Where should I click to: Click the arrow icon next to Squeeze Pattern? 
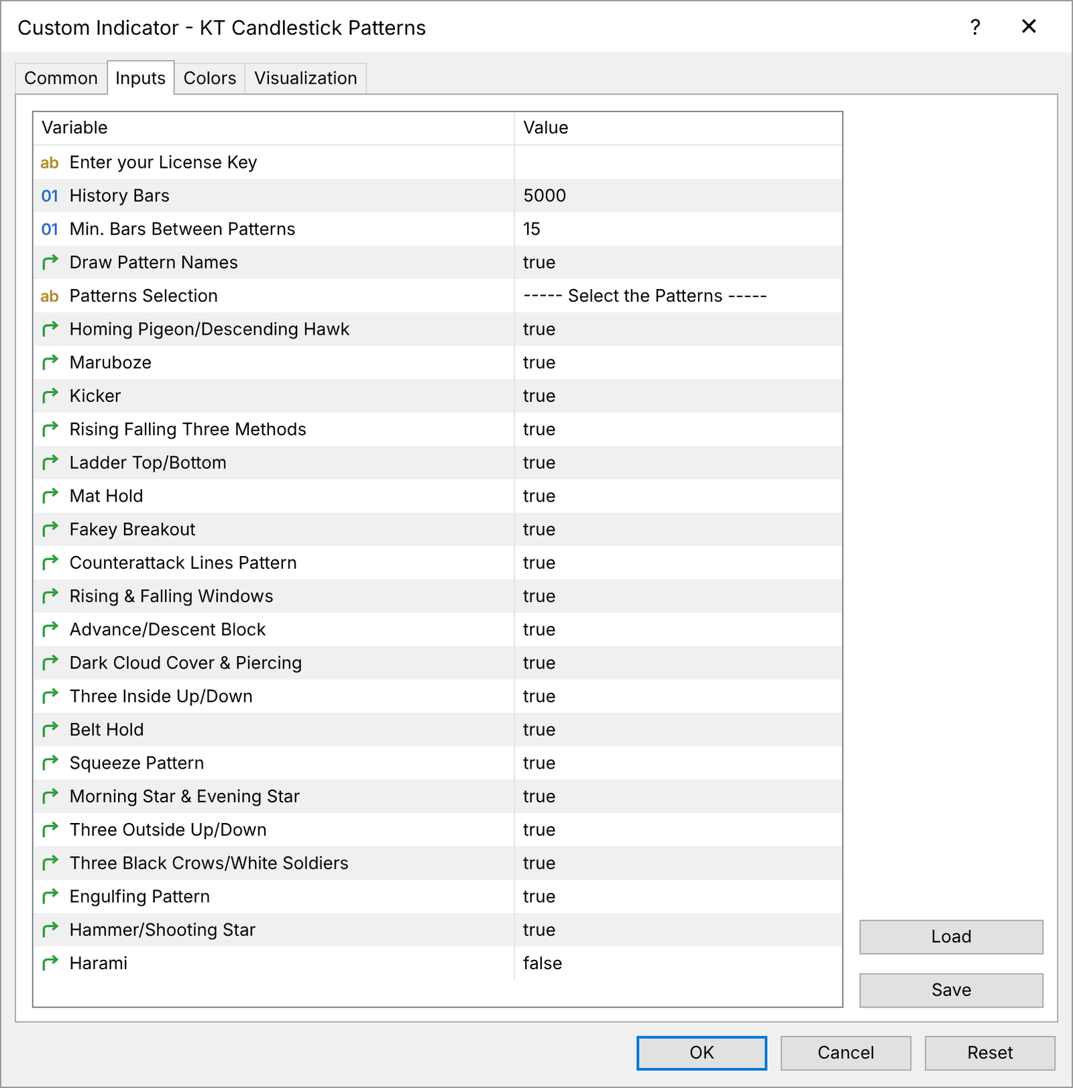50,763
